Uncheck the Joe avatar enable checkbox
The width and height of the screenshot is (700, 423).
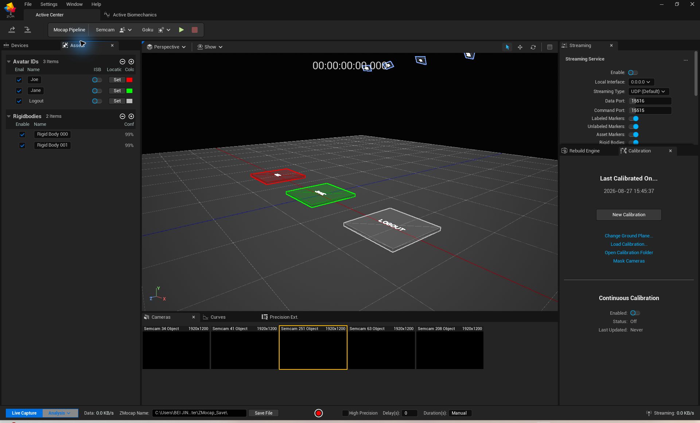[x=19, y=80]
